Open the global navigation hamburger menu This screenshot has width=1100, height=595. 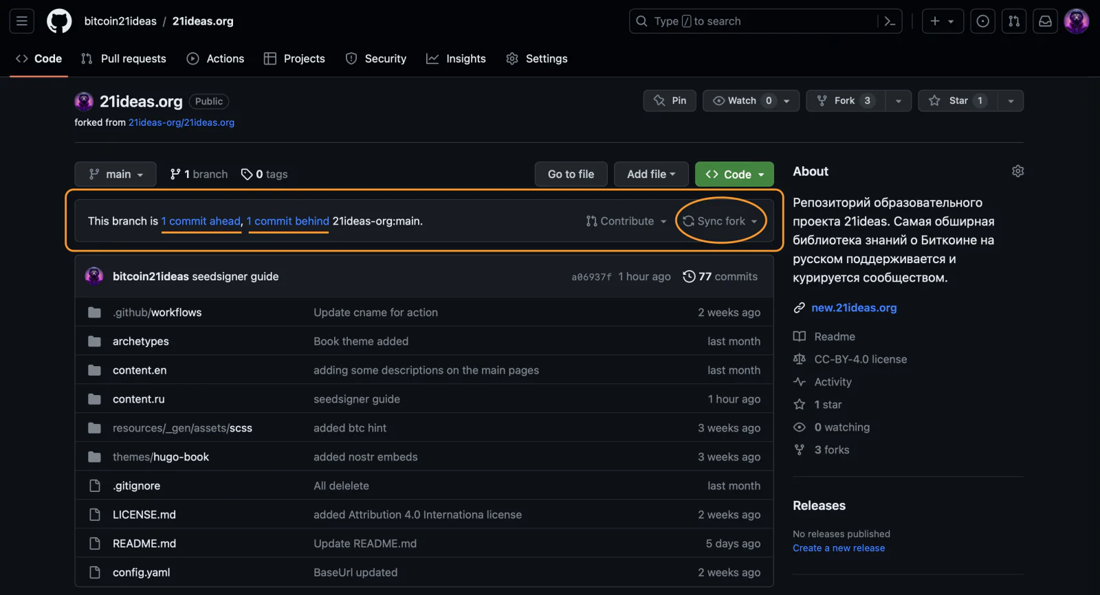click(x=22, y=21)
